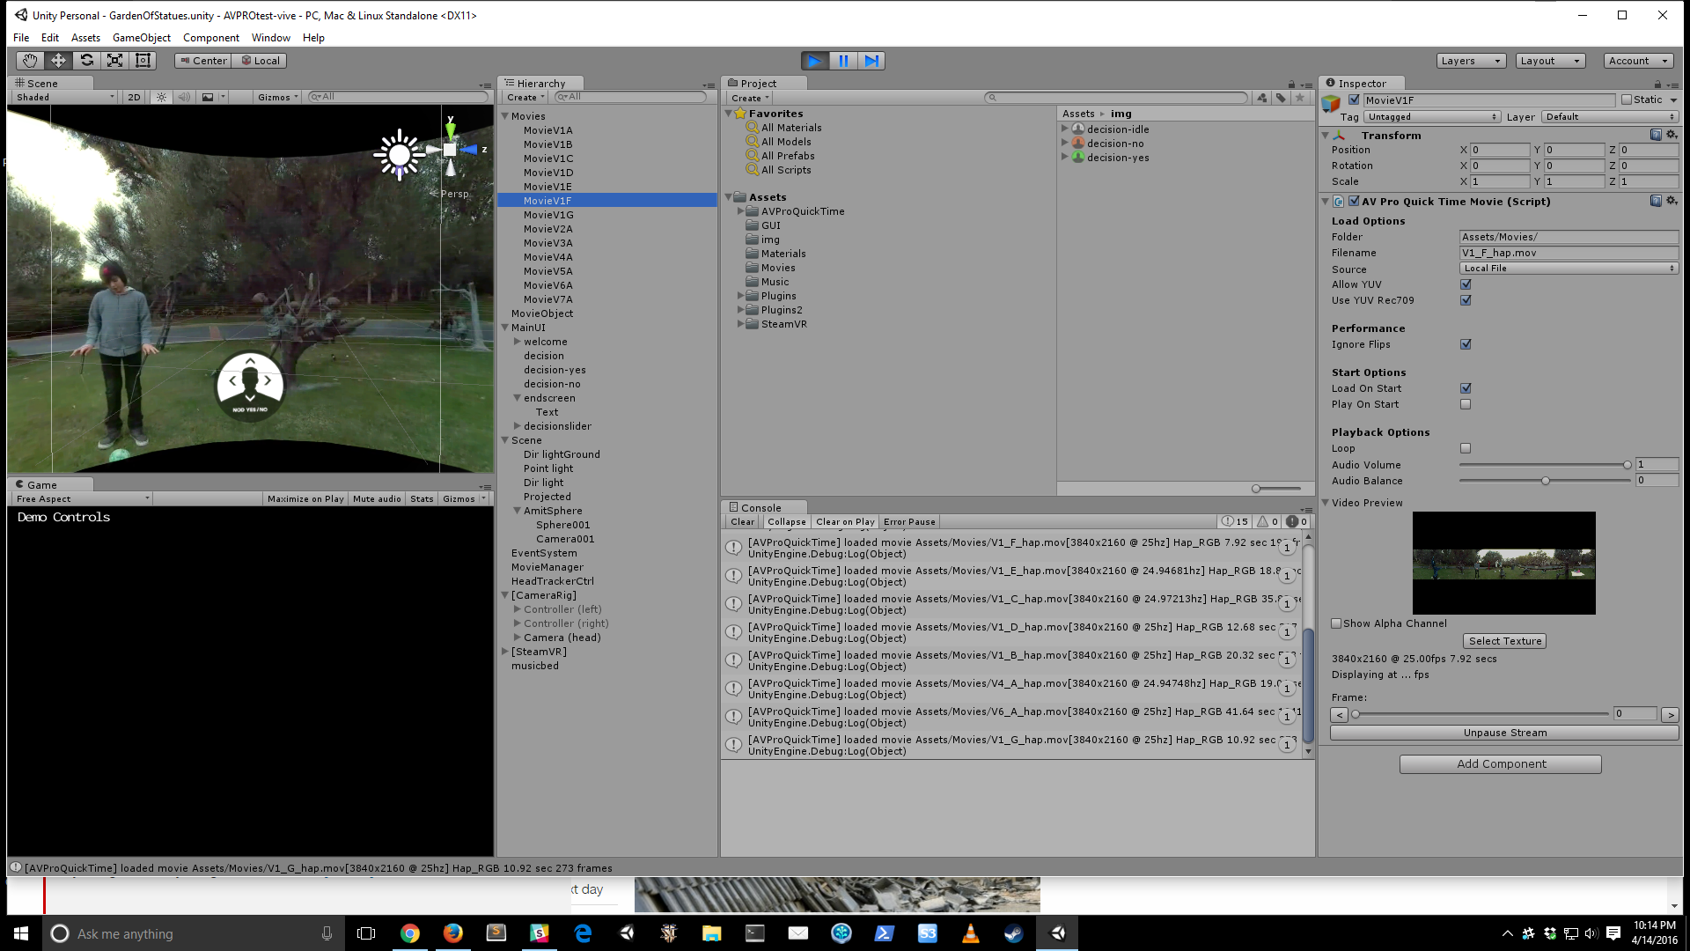Open the Source Local File dropdown
This screenshot has height=951, width=1690.
[1568, 269]
